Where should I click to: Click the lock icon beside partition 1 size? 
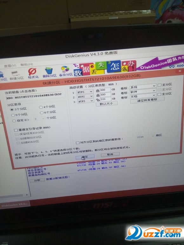point(98,90)
